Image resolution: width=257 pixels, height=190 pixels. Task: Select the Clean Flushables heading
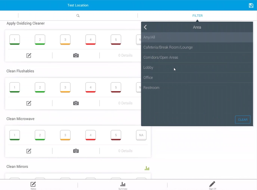coord(20,71)
